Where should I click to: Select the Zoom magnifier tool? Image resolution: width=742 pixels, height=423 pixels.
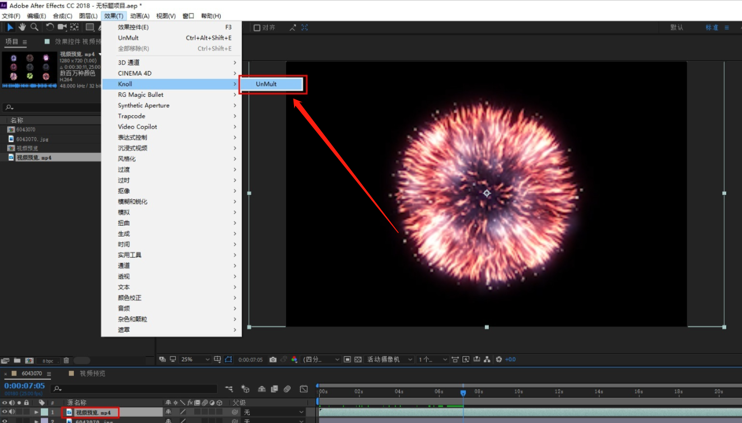pyautogui.click(x=35, y=27)
